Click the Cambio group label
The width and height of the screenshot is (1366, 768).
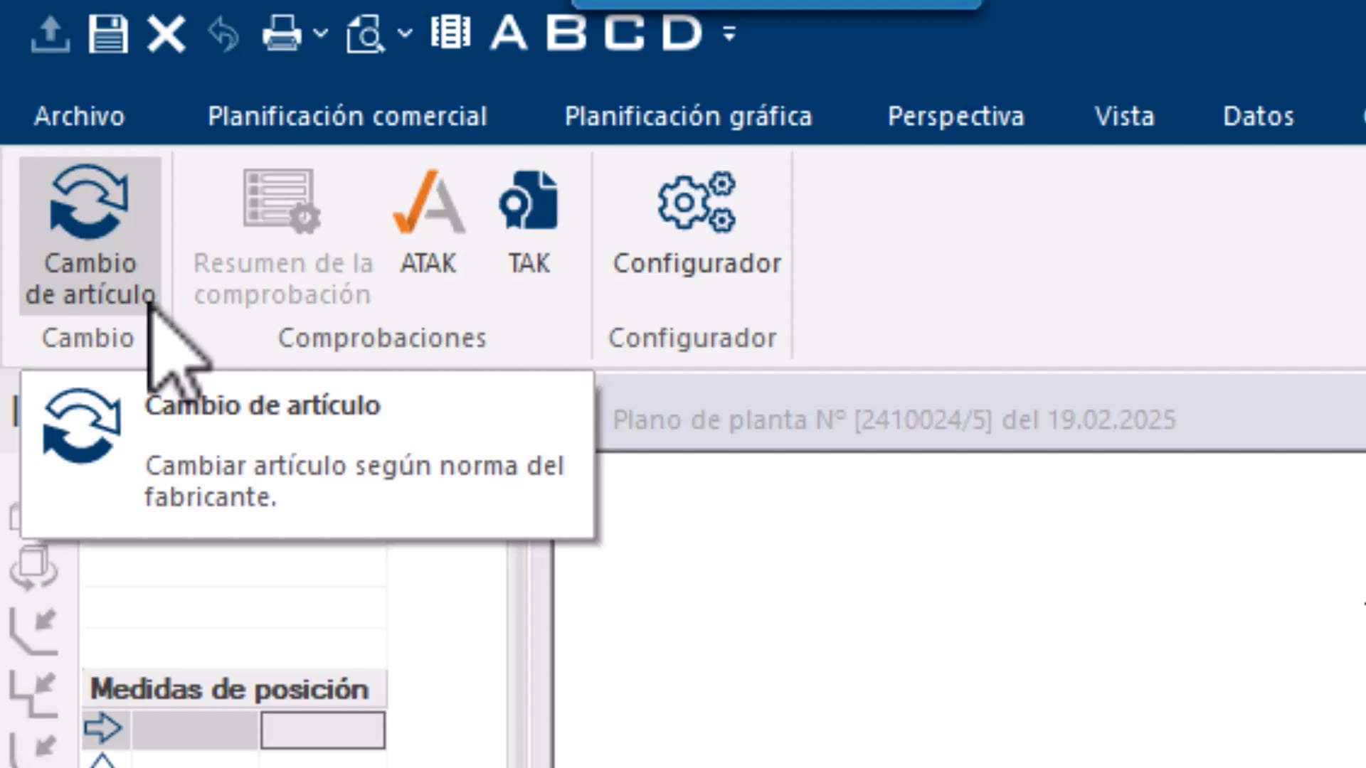88,338
